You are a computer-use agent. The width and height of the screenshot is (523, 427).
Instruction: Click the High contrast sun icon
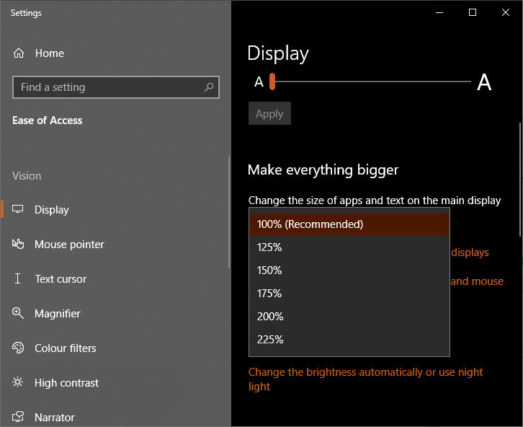18,382
